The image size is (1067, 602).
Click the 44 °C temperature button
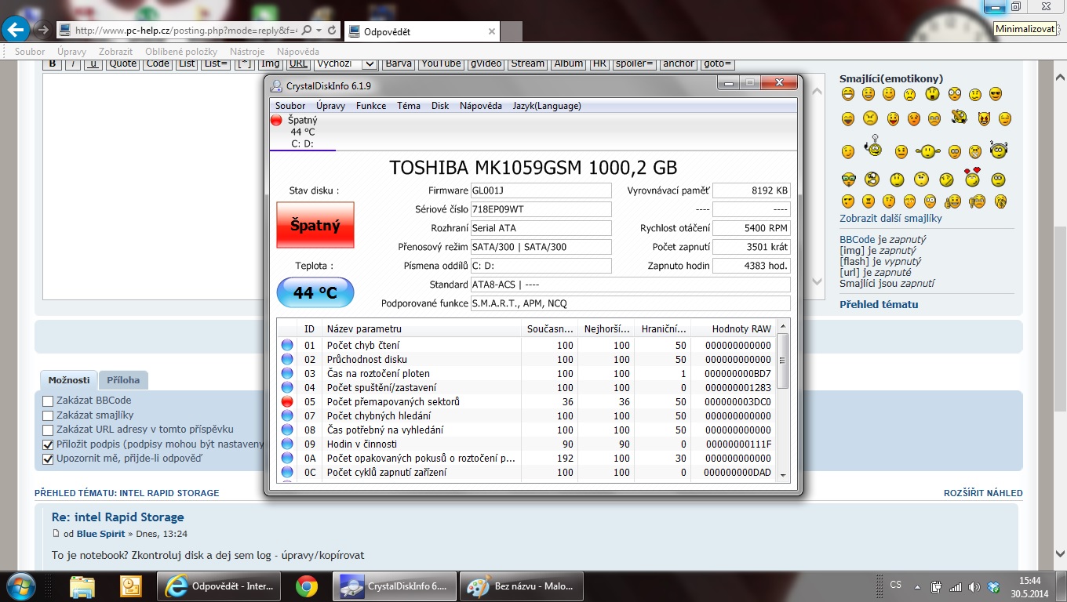[x=315, y=293]
